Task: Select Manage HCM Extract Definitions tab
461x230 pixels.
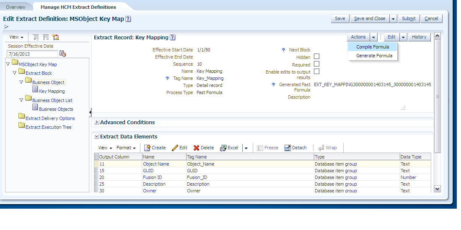Action: [x=78, y=7]
